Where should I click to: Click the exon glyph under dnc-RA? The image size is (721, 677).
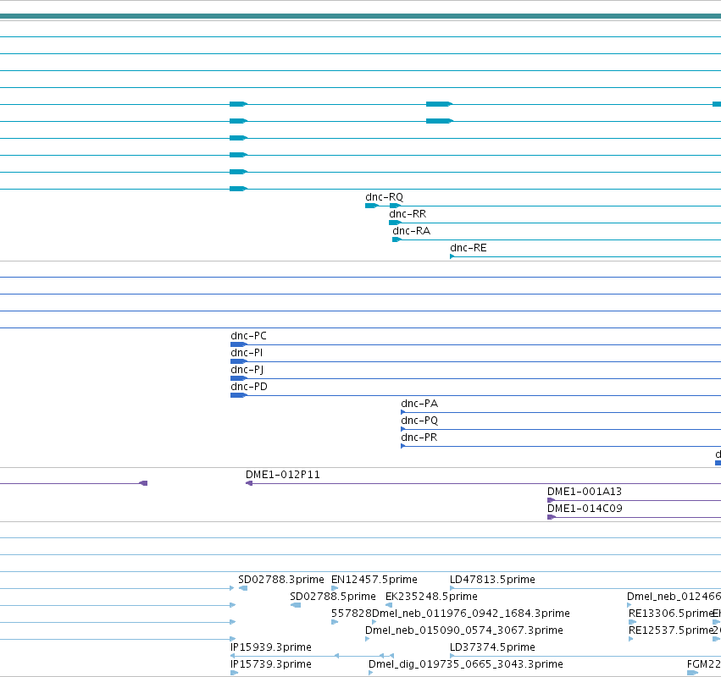pyautogui.click(x=397, y=239)
